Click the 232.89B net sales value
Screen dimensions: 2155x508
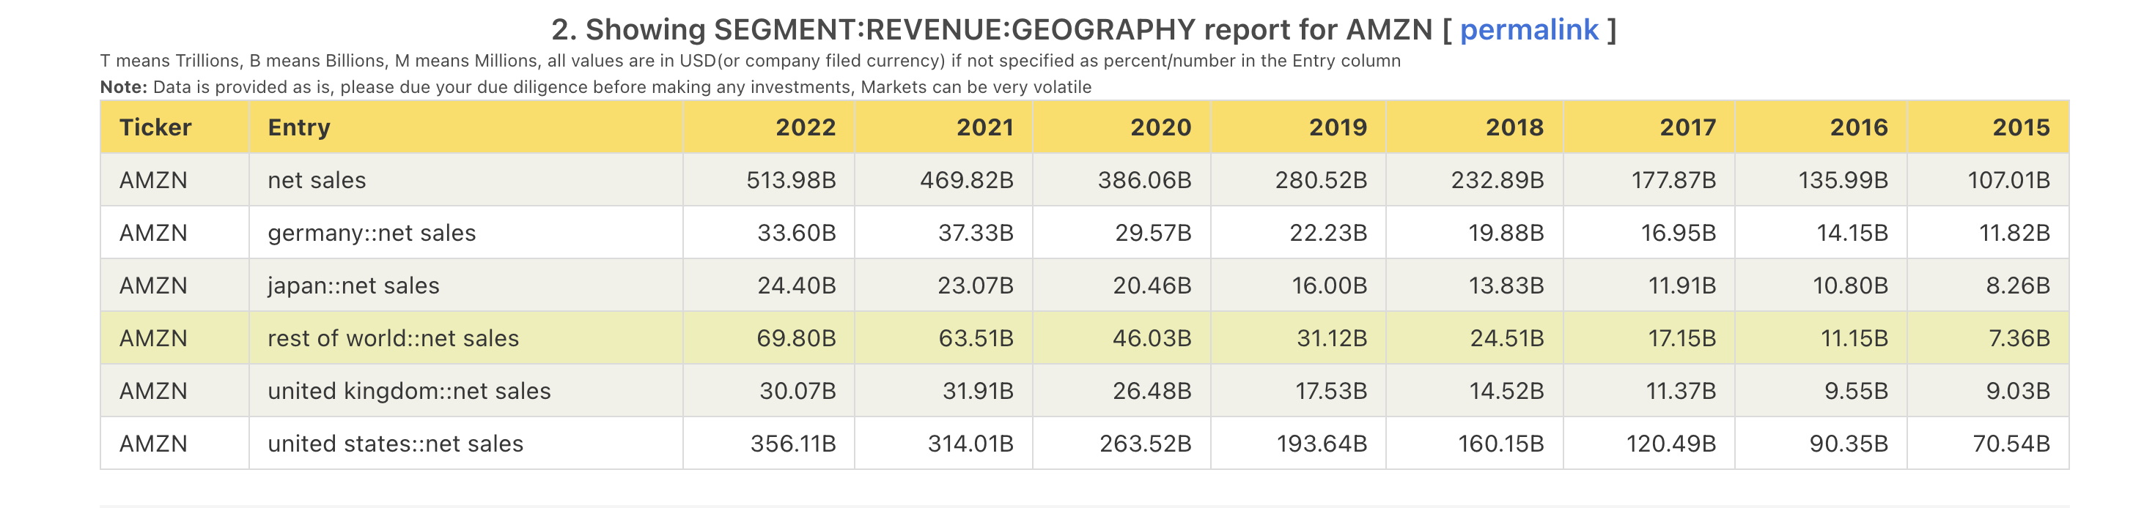[1498, 179]
